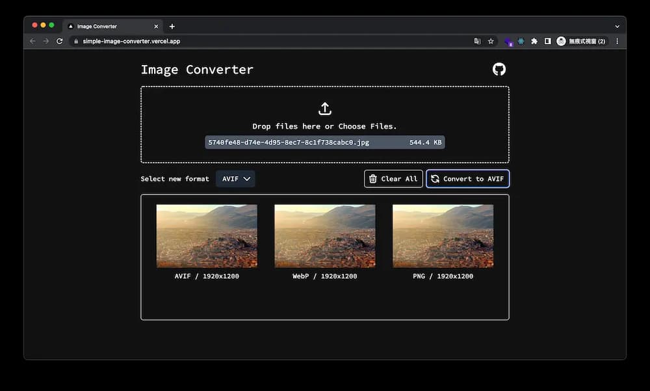Image resolution: width=650 pixels, height=391 pixels.
Task: Click the incognito profile icon
Action: pyautogui.click(x=560, y=40)
